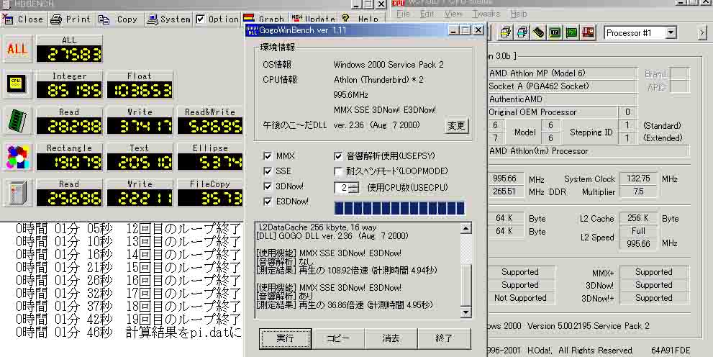Viewport: 713px width, 357px height.
Task: Click the Float score display
Action: tap(140, 90)
